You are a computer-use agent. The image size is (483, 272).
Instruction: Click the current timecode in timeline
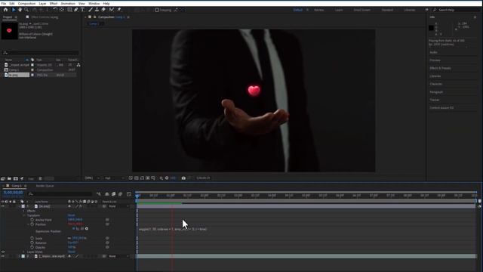[14, 193]
